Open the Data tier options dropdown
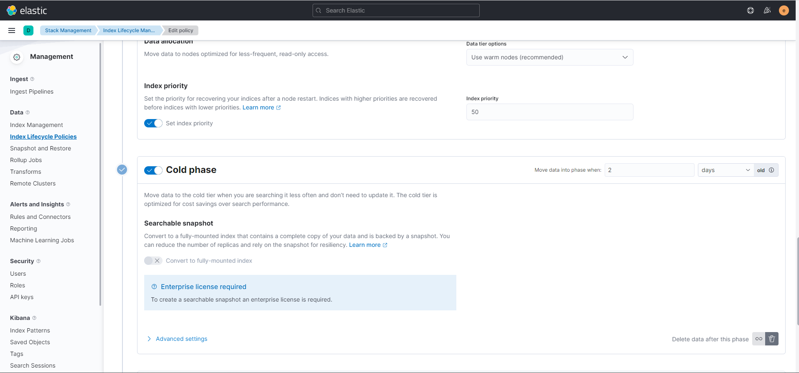This screenshot has height=373, width=799. click(550, 57)
